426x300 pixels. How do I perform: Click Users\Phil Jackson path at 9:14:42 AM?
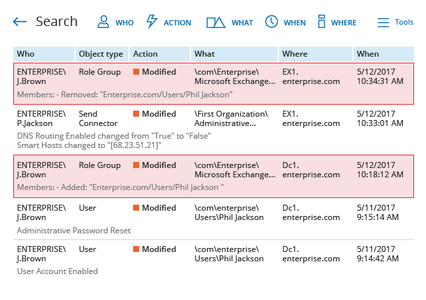pyautogui.click(x=229, y=254)
